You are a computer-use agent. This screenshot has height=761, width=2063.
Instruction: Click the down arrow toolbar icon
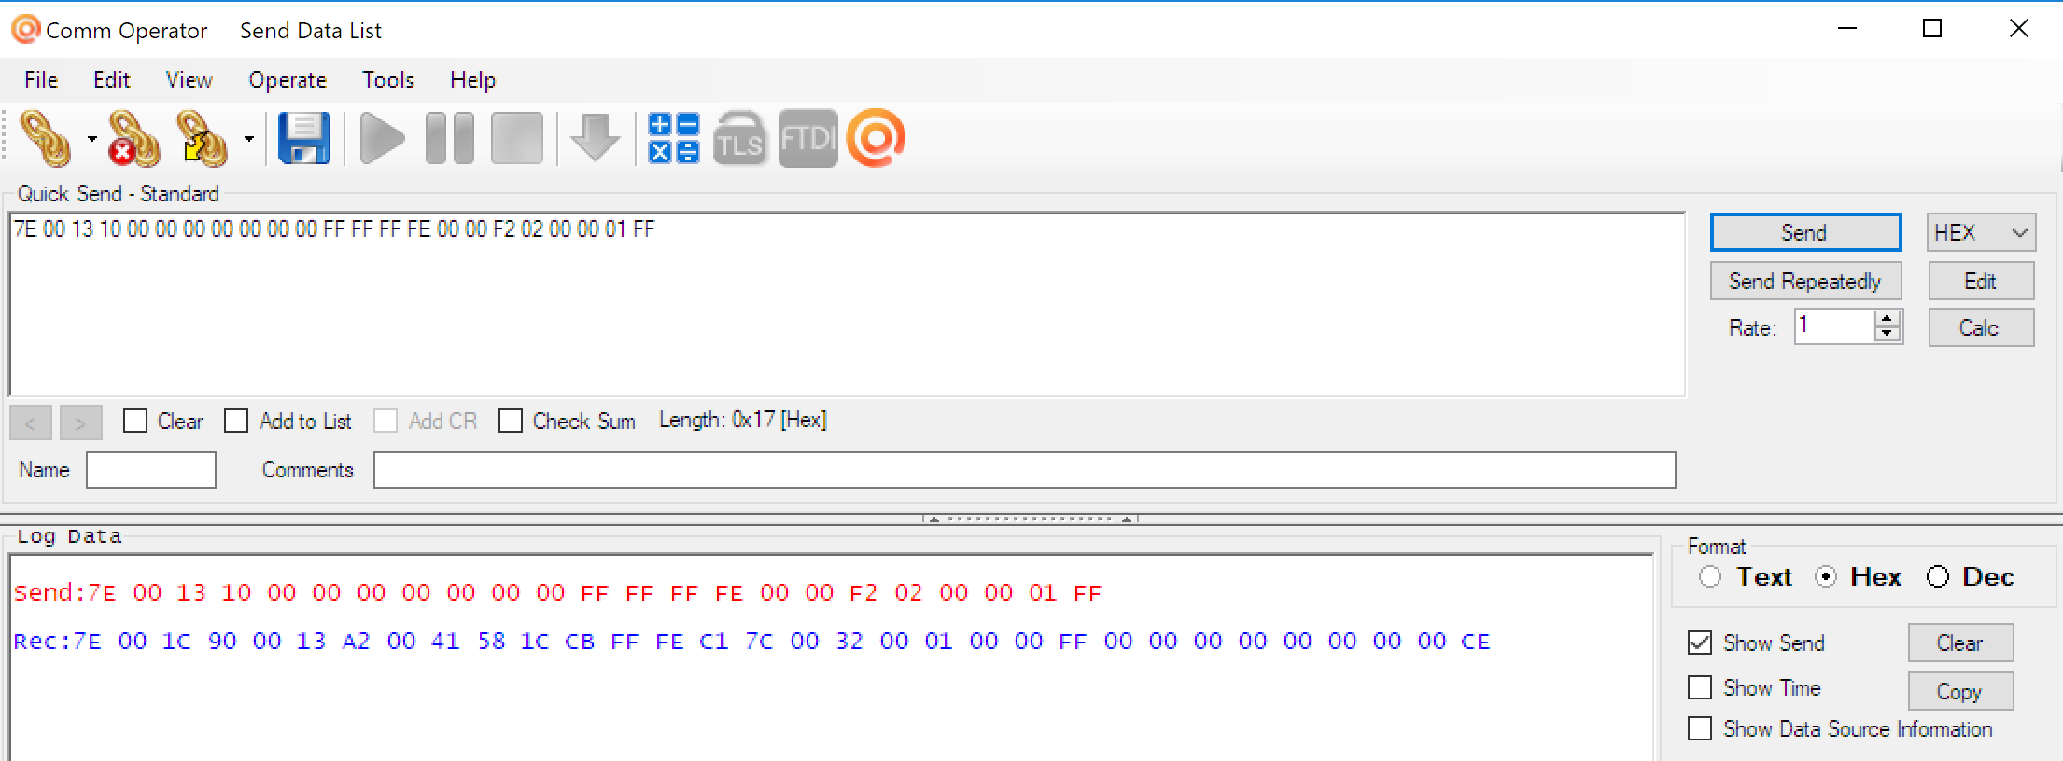tap(596, 139)
